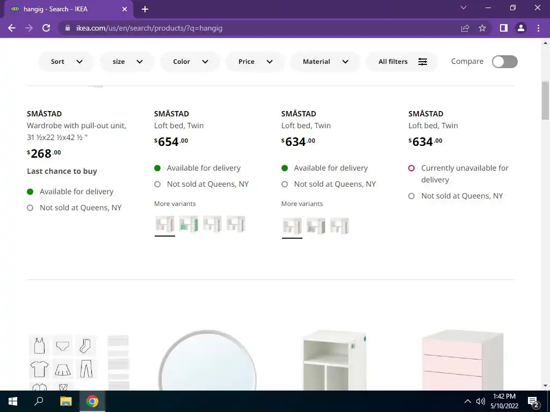Viewport: 550px width, 412px height.
Task: Click the $268.00 wardrobe price
Action: [44, 153]
